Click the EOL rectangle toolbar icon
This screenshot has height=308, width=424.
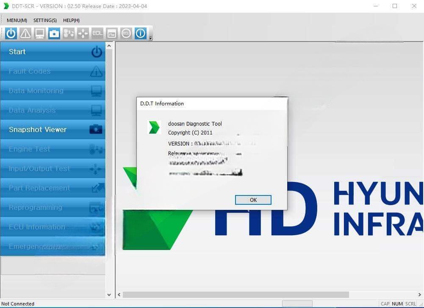(97, 33)
